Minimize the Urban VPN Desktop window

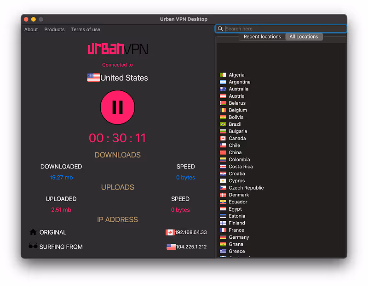(34, 19)
